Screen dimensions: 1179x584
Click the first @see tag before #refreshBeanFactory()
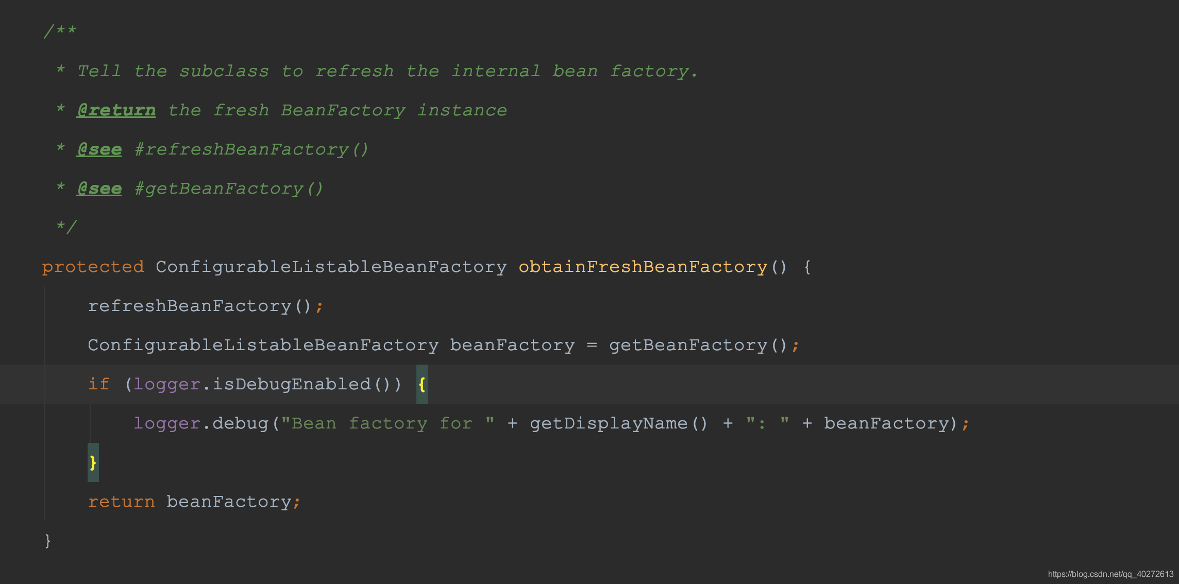click(x=99, y=149)
